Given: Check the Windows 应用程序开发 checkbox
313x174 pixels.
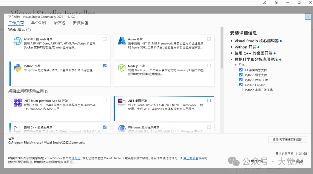Looking at the screenshot, I should [x=209, y=127].
